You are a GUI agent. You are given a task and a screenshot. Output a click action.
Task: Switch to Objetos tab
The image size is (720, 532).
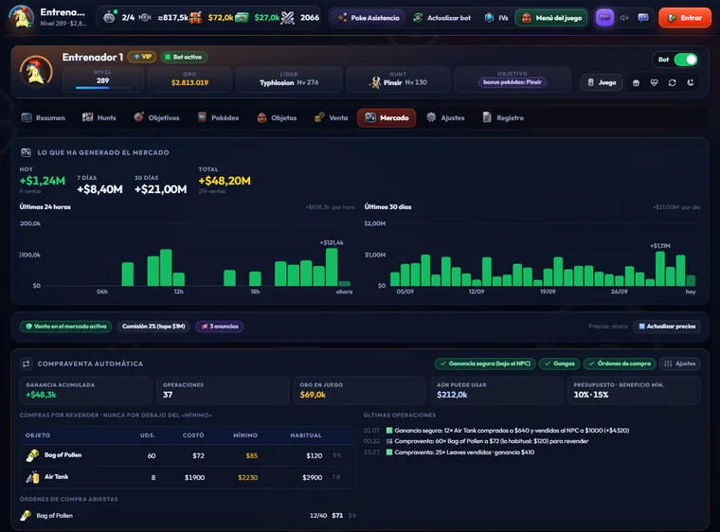tap(277, 118)
